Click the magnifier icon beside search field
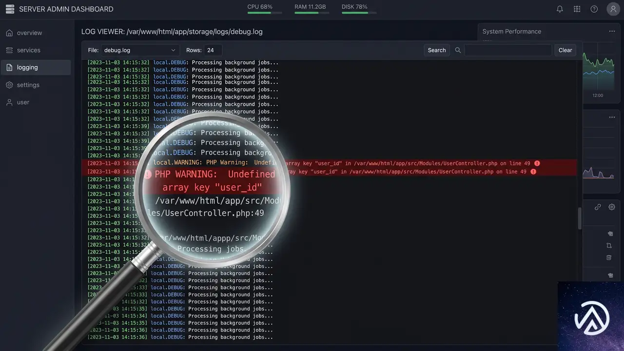Screen dimensions: 624x351 tap(458, 50)
